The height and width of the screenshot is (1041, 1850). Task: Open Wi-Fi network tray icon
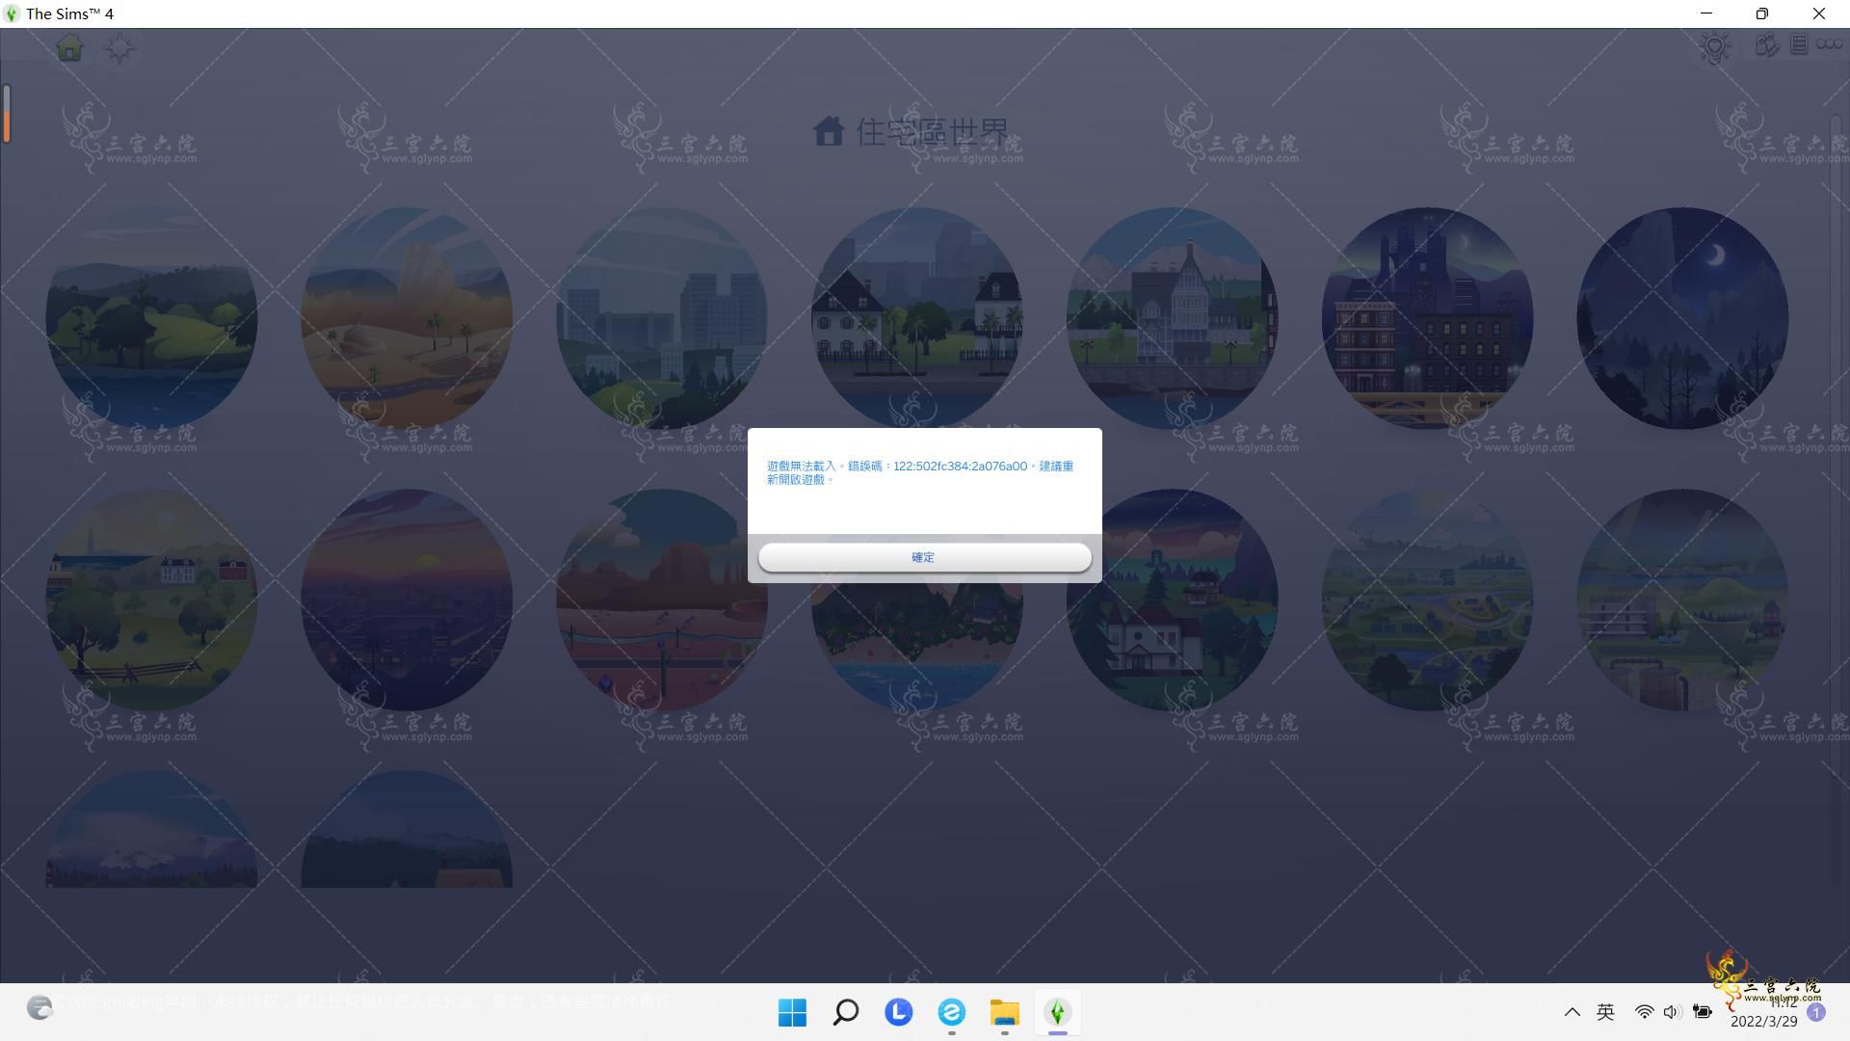point(1645,1012)
